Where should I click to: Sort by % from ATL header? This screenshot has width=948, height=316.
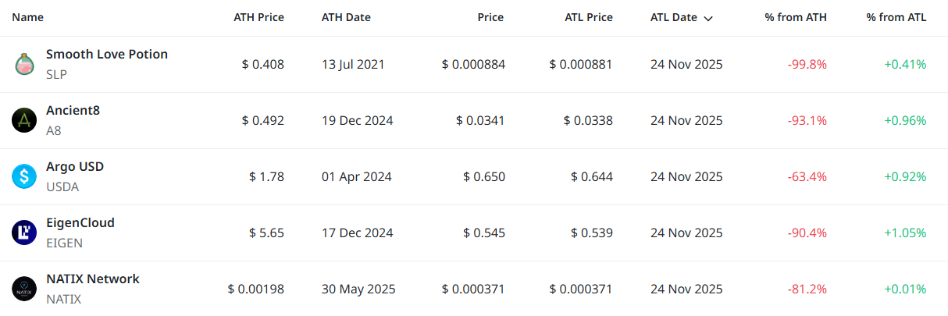pos(896,17)
